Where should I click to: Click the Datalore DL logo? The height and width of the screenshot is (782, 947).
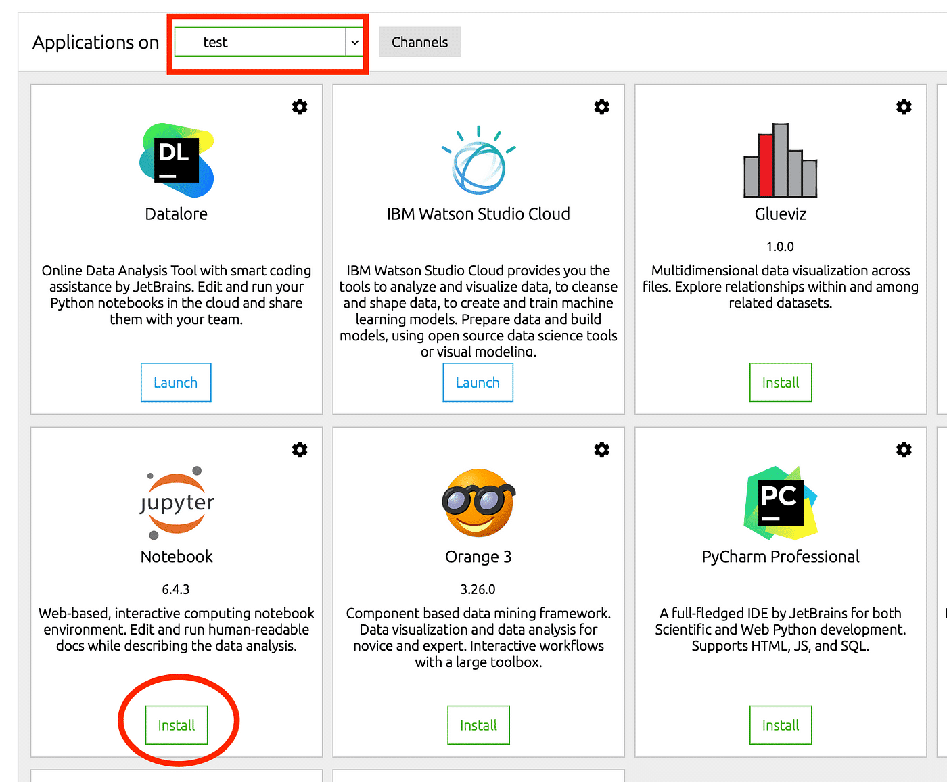[x=177, y=160]
